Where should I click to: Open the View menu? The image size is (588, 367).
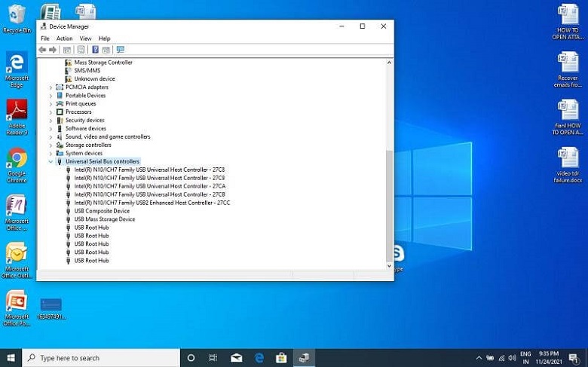(x=85, y=38)
